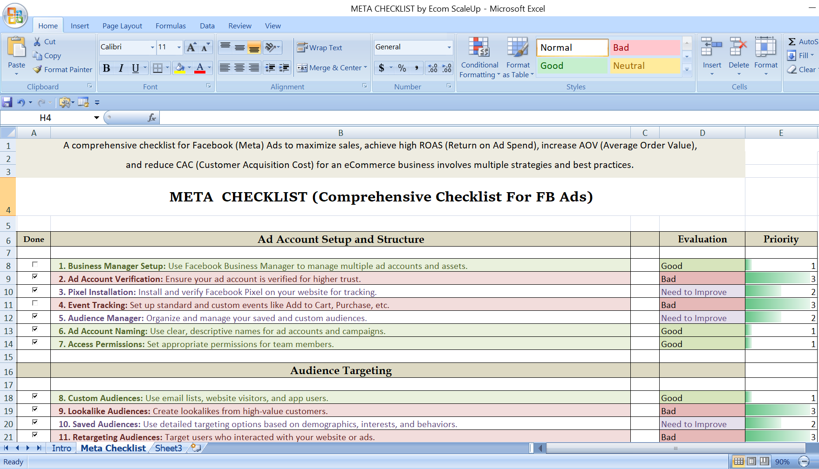Viewport: 819px width, 469px height.
Task: Click the Center text alignment icon
Action: (x=239, y=68)
